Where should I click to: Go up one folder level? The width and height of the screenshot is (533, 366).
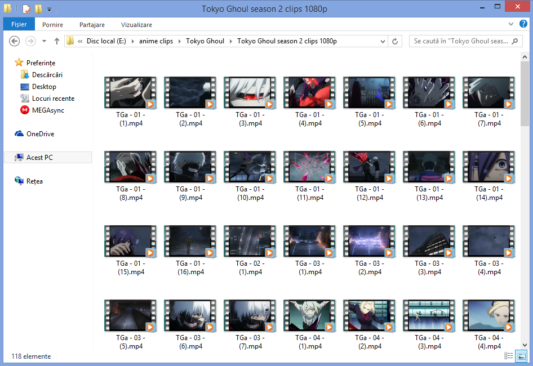pos(57,41)
